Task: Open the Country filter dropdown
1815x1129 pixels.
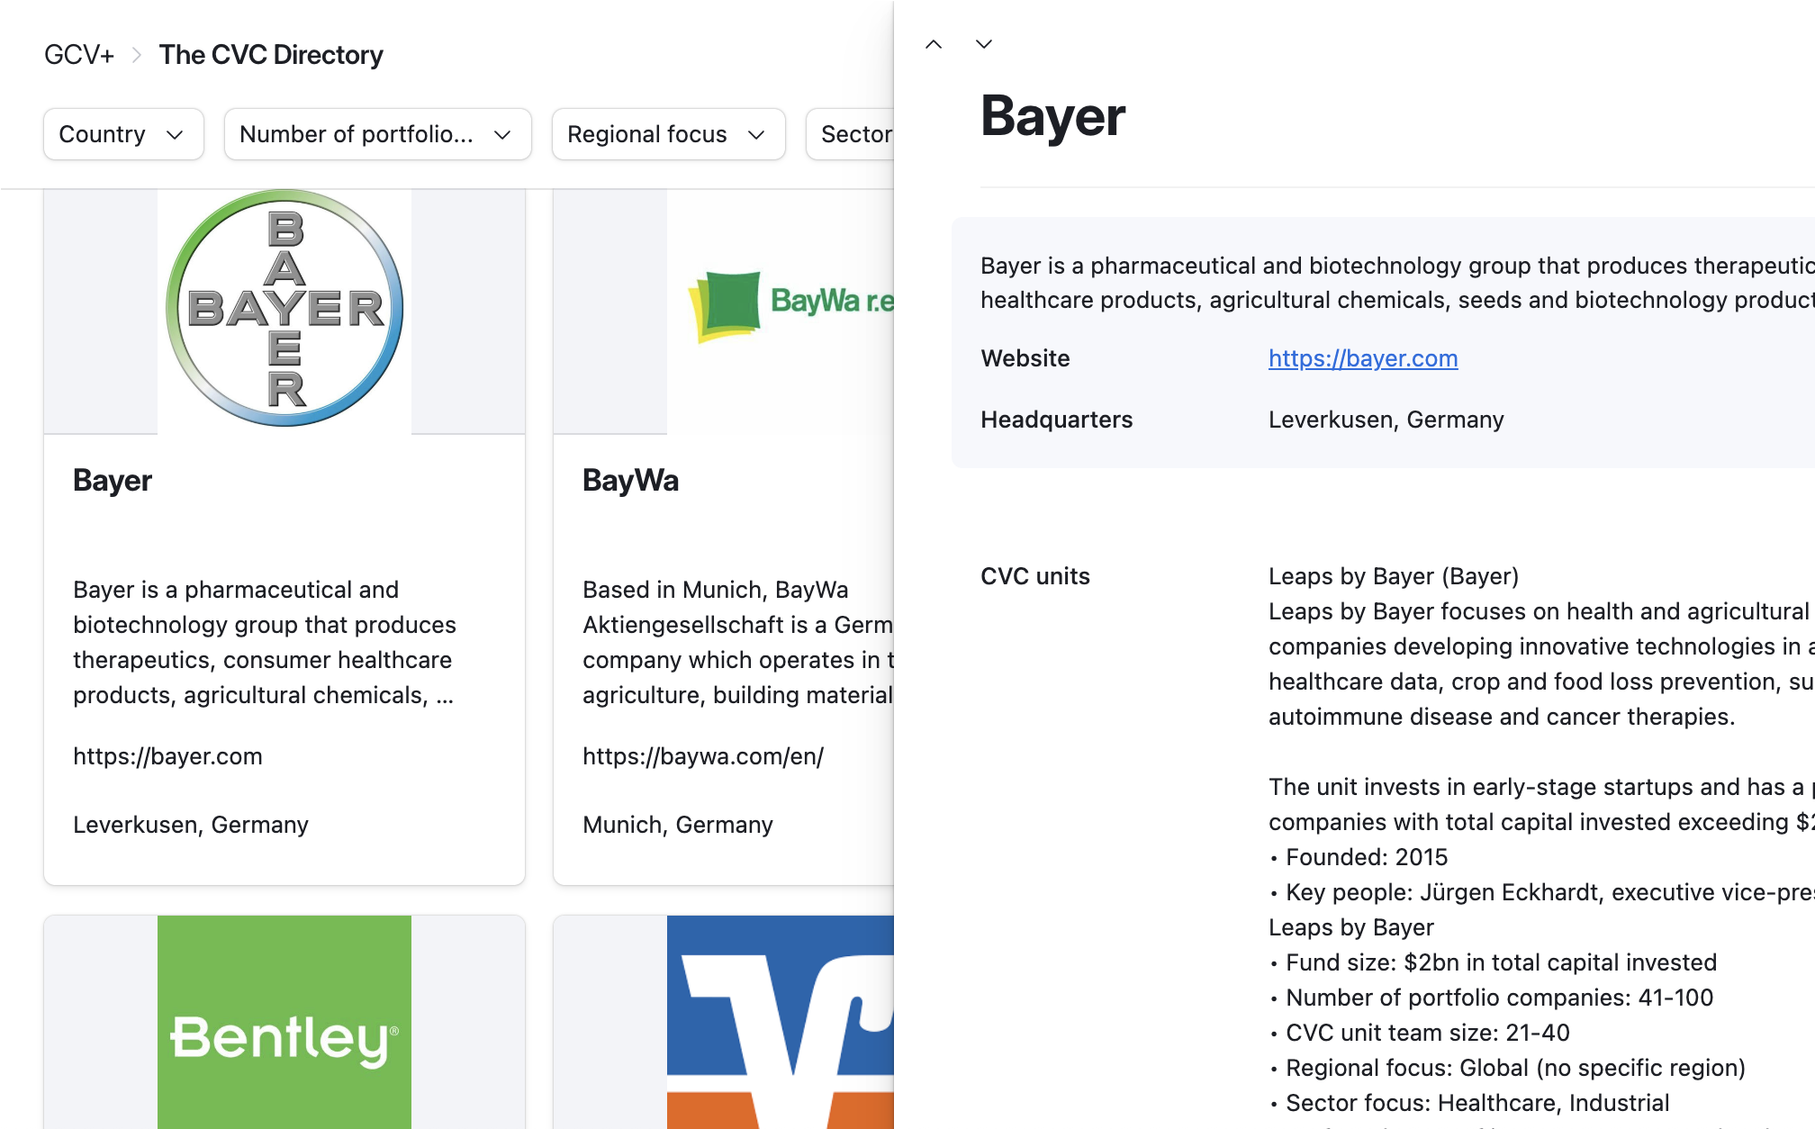Action: (x=123, y=134)
